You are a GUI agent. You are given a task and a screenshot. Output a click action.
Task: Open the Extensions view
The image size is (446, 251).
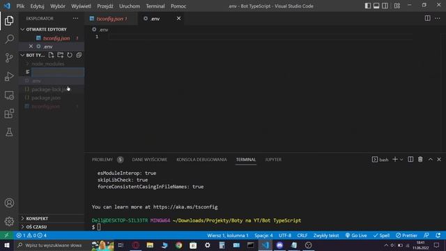(9, 114)
